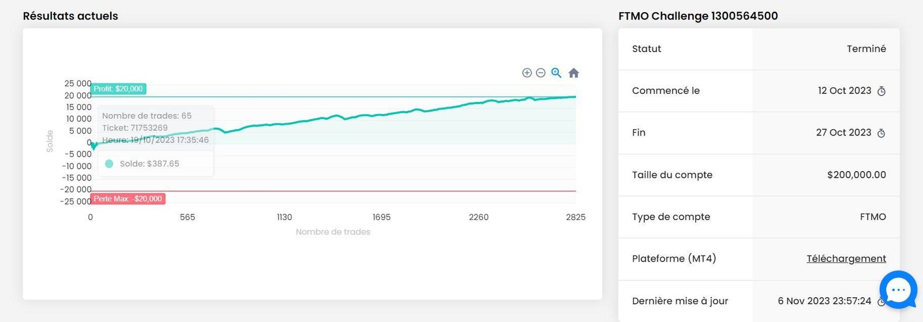Click the clock icon beside 12 Oct 2023

881,91
